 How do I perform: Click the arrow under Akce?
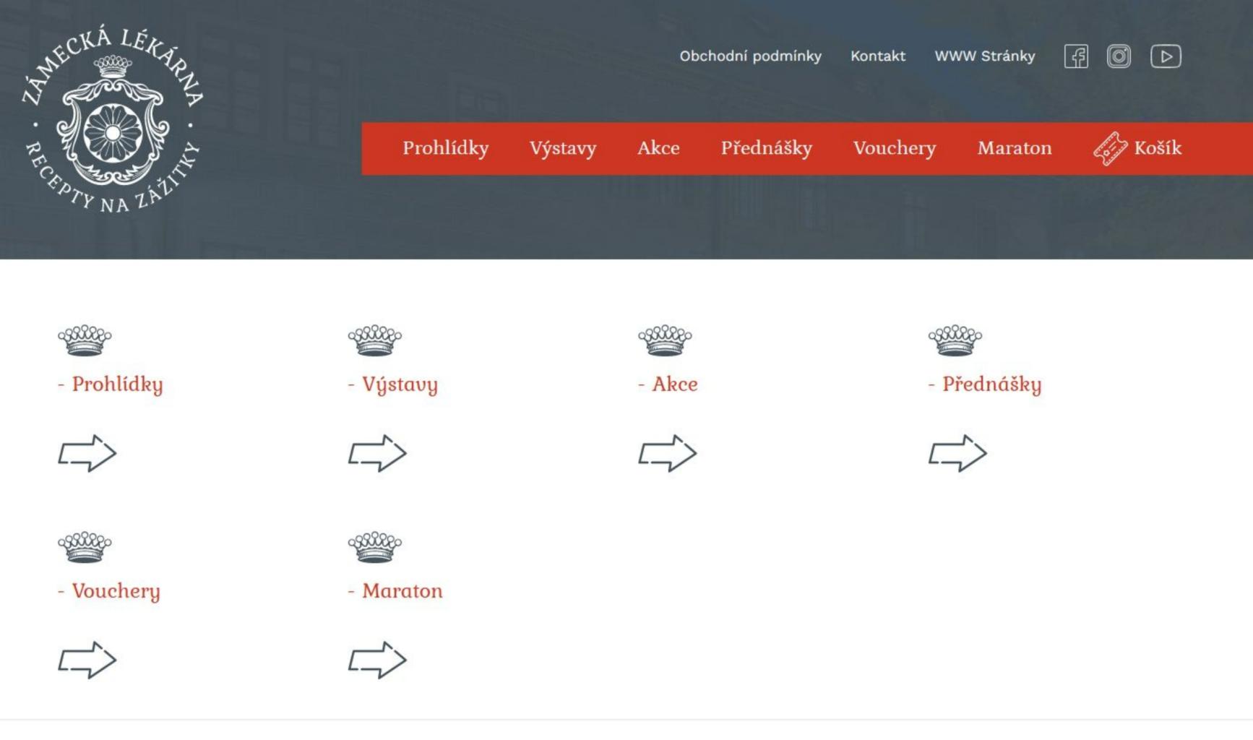667,453
